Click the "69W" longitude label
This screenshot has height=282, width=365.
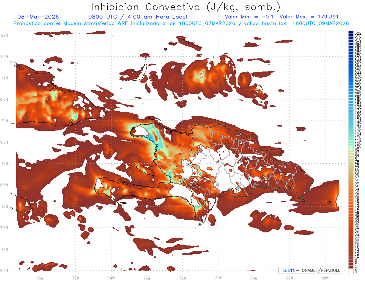click(290, 278)
